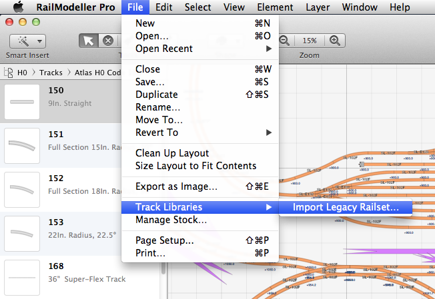Select Export as Image menu item
The width and height of the screenshot is (435, 299).
coord(176,186)
